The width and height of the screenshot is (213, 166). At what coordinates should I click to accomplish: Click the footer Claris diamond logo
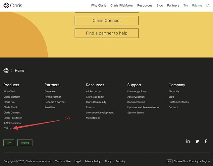[x=6, y=70]
